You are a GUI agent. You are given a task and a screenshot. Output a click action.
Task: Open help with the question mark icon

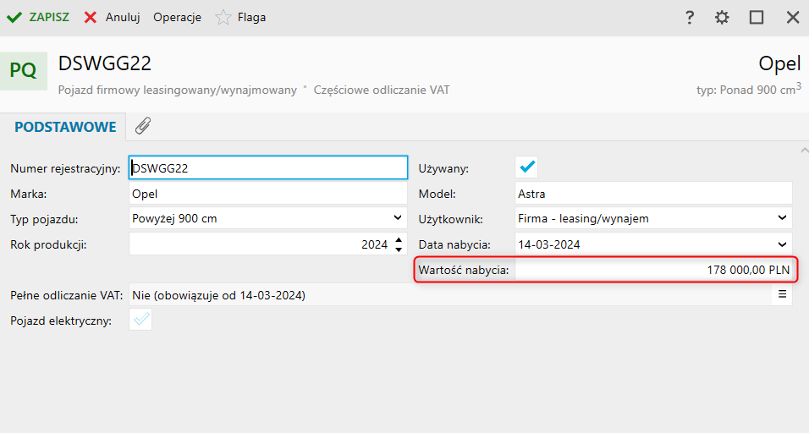pyautogui.click(x=690, y=17)
